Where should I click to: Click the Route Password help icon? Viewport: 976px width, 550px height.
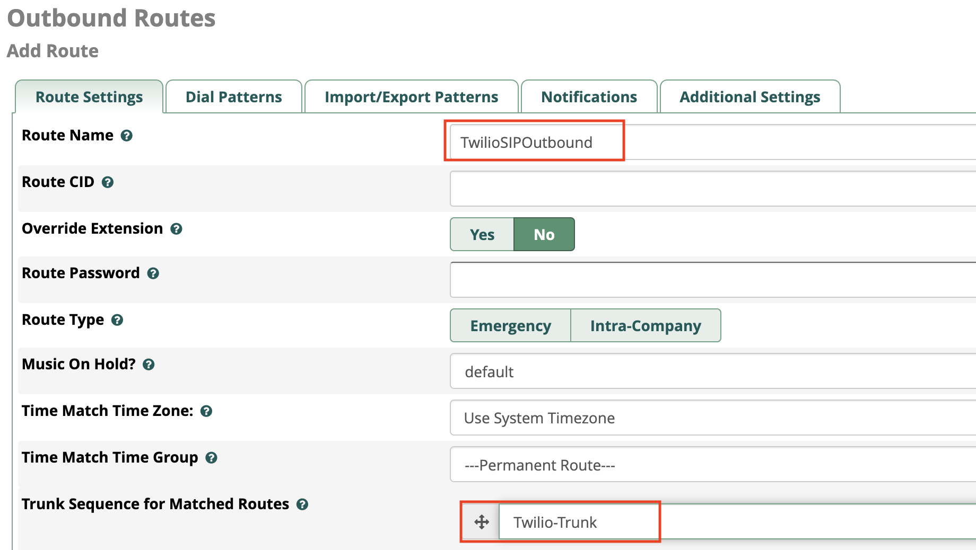pyautogui.click(x=153, y=273)
